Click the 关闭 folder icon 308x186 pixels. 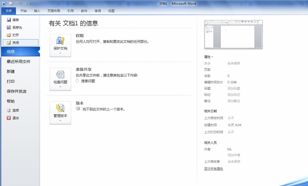[9, 43]
